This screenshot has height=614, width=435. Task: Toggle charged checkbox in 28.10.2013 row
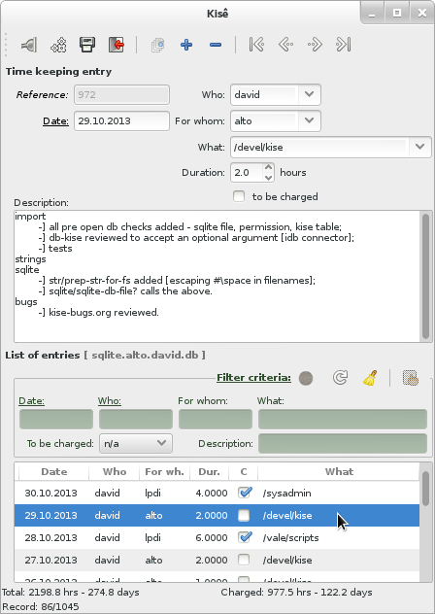click(x=245, y=537)
